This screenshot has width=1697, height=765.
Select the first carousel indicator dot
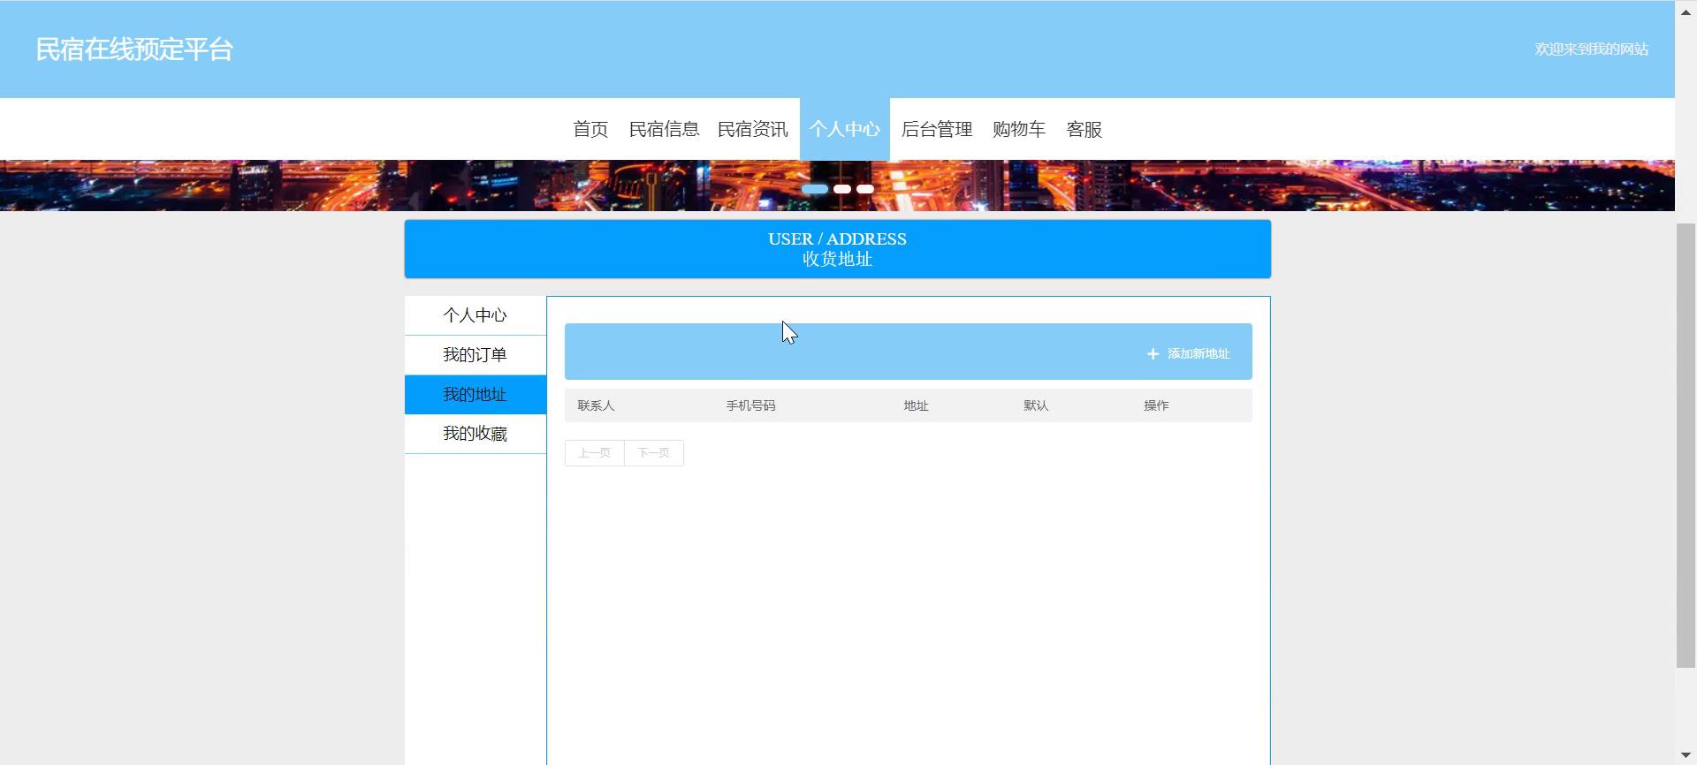815,189
